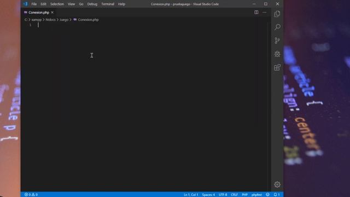Open the Explorer view icon
This screenshot has width=350, height=197.
[277, 14]
